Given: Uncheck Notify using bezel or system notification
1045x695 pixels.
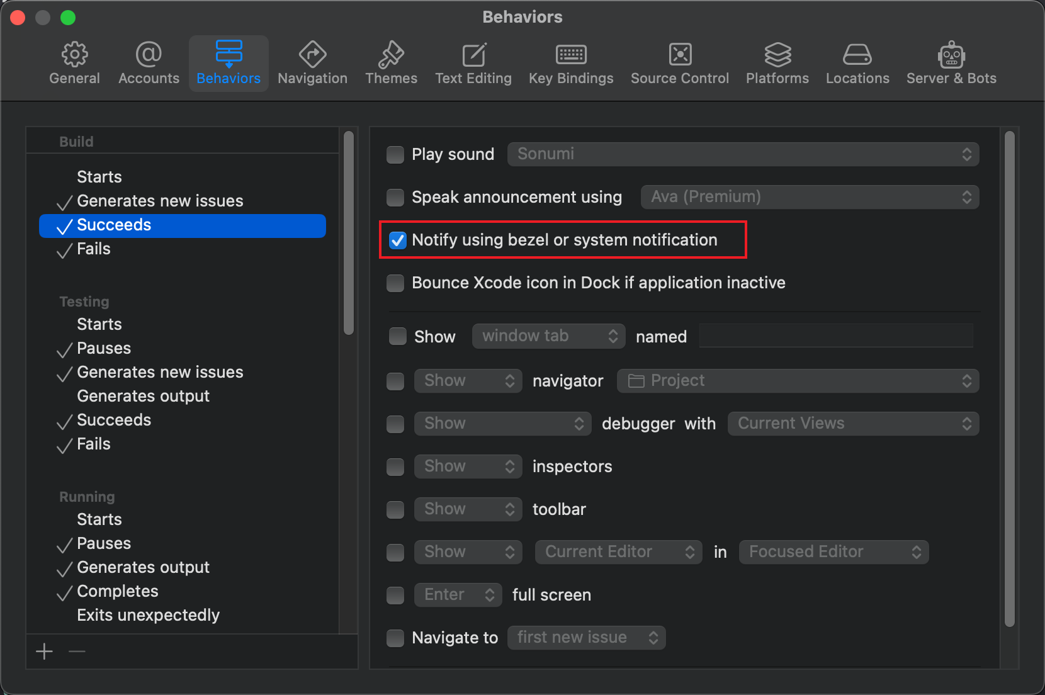Looking at the screenshot, I should click(397, 240).
